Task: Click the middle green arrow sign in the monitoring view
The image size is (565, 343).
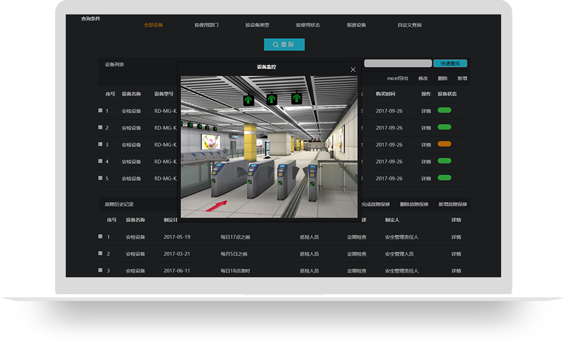Action: point(272,99)
